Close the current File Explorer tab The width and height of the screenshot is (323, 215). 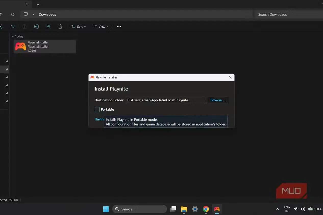tap(27, 5)
